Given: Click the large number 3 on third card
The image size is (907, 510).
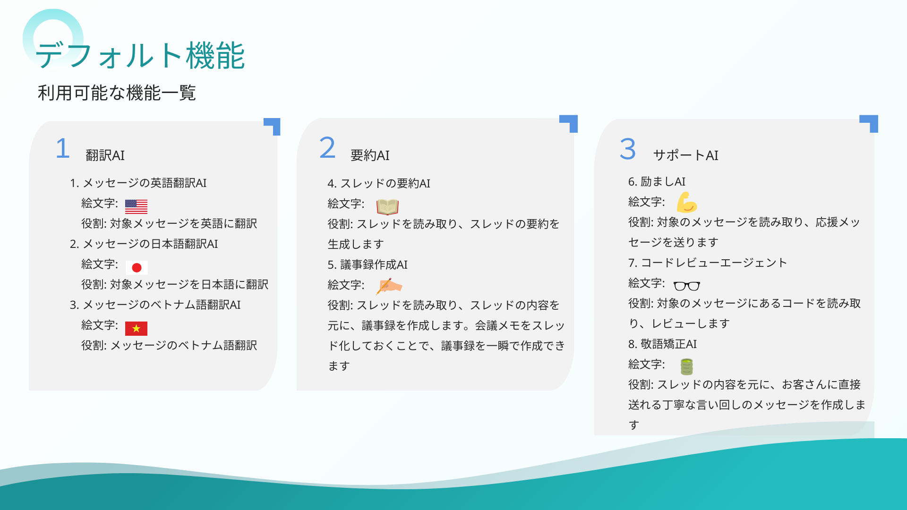Looking at the screenshot, I should pyautogui.click(x=628, y=149).
